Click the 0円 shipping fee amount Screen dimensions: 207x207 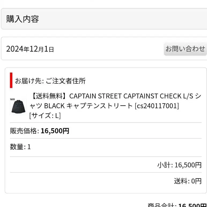pyautogui.click(x=196, y=181)
